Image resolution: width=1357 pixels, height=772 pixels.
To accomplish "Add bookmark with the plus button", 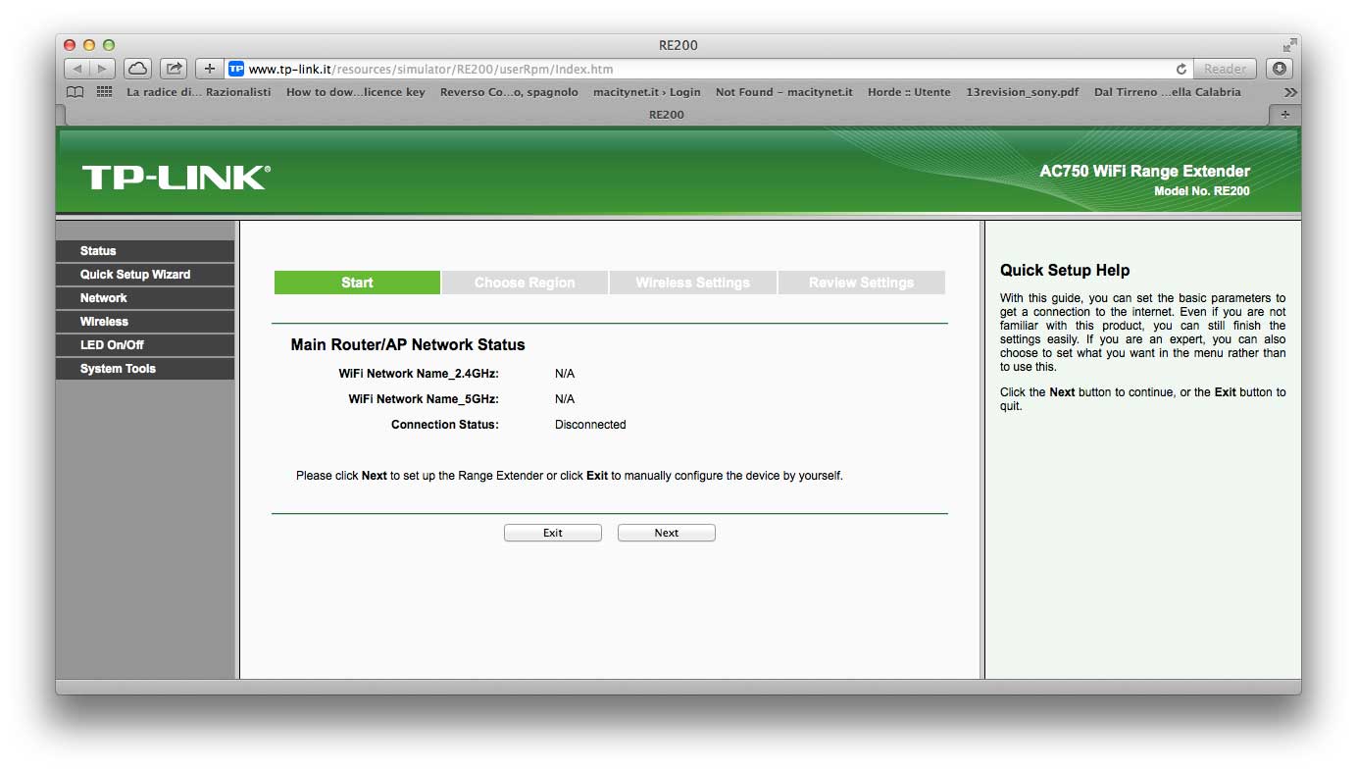I will pyautogui.click(x=209, y=69).
